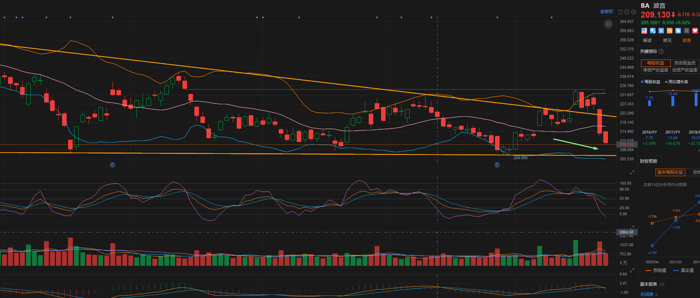Click the 2864.68 volume axis label
The image size is (700, 298).
(x=626, y=232)
